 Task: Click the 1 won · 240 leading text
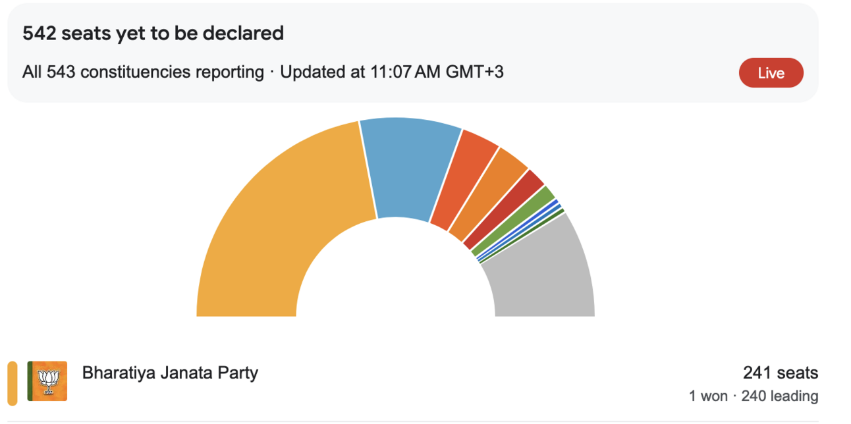coord(754,396)
